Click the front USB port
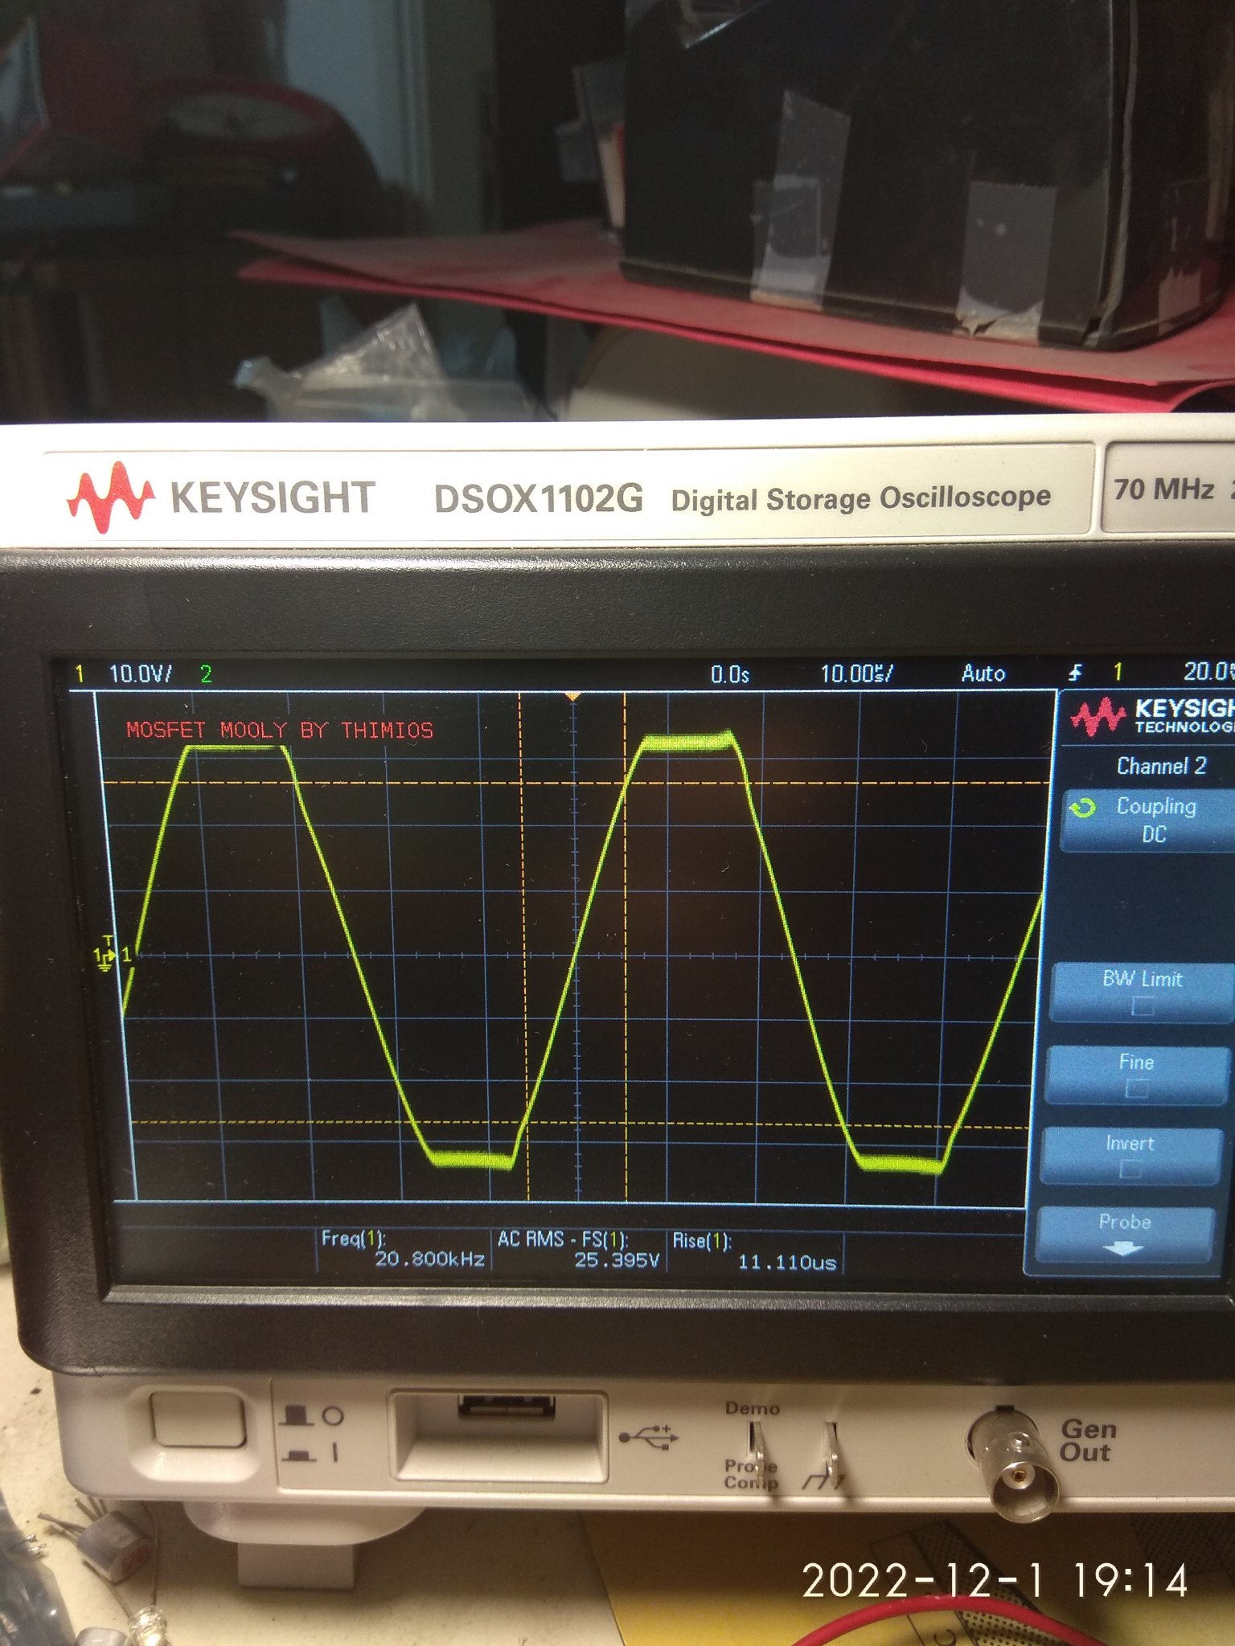Screen dimensions: 1235x1646 tap(506, 1406)
